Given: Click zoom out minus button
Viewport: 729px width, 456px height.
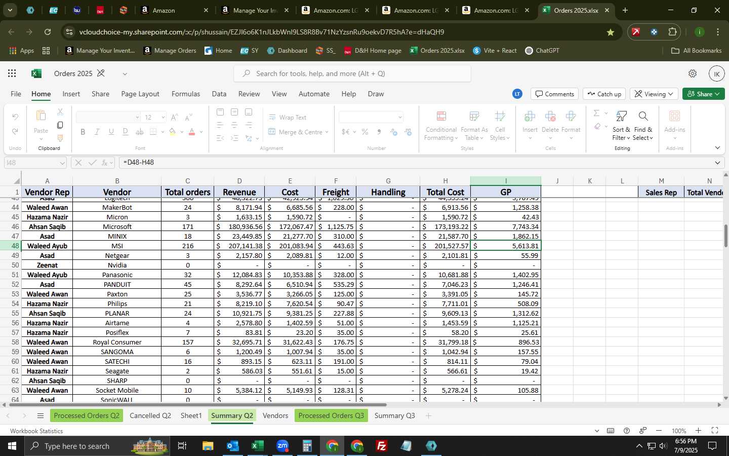Looking at the screenshot, I should 659,431.
